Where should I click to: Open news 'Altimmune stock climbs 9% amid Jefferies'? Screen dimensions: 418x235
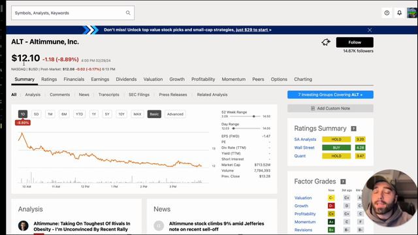(x=216, y=227)
